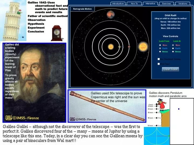Select Look From Earth radio button
The image size is (194, 145).
coord(160,48)
